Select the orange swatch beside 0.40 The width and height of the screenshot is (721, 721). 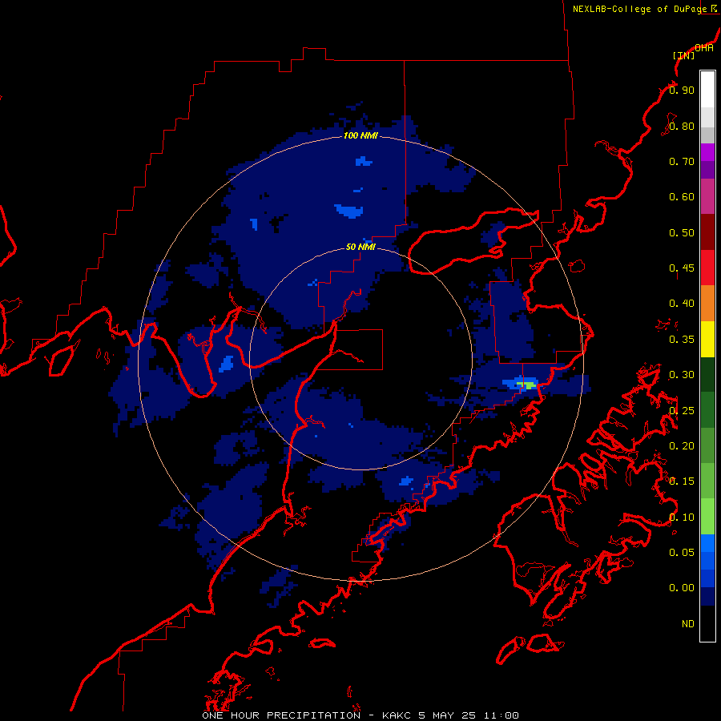coord(707,304)
